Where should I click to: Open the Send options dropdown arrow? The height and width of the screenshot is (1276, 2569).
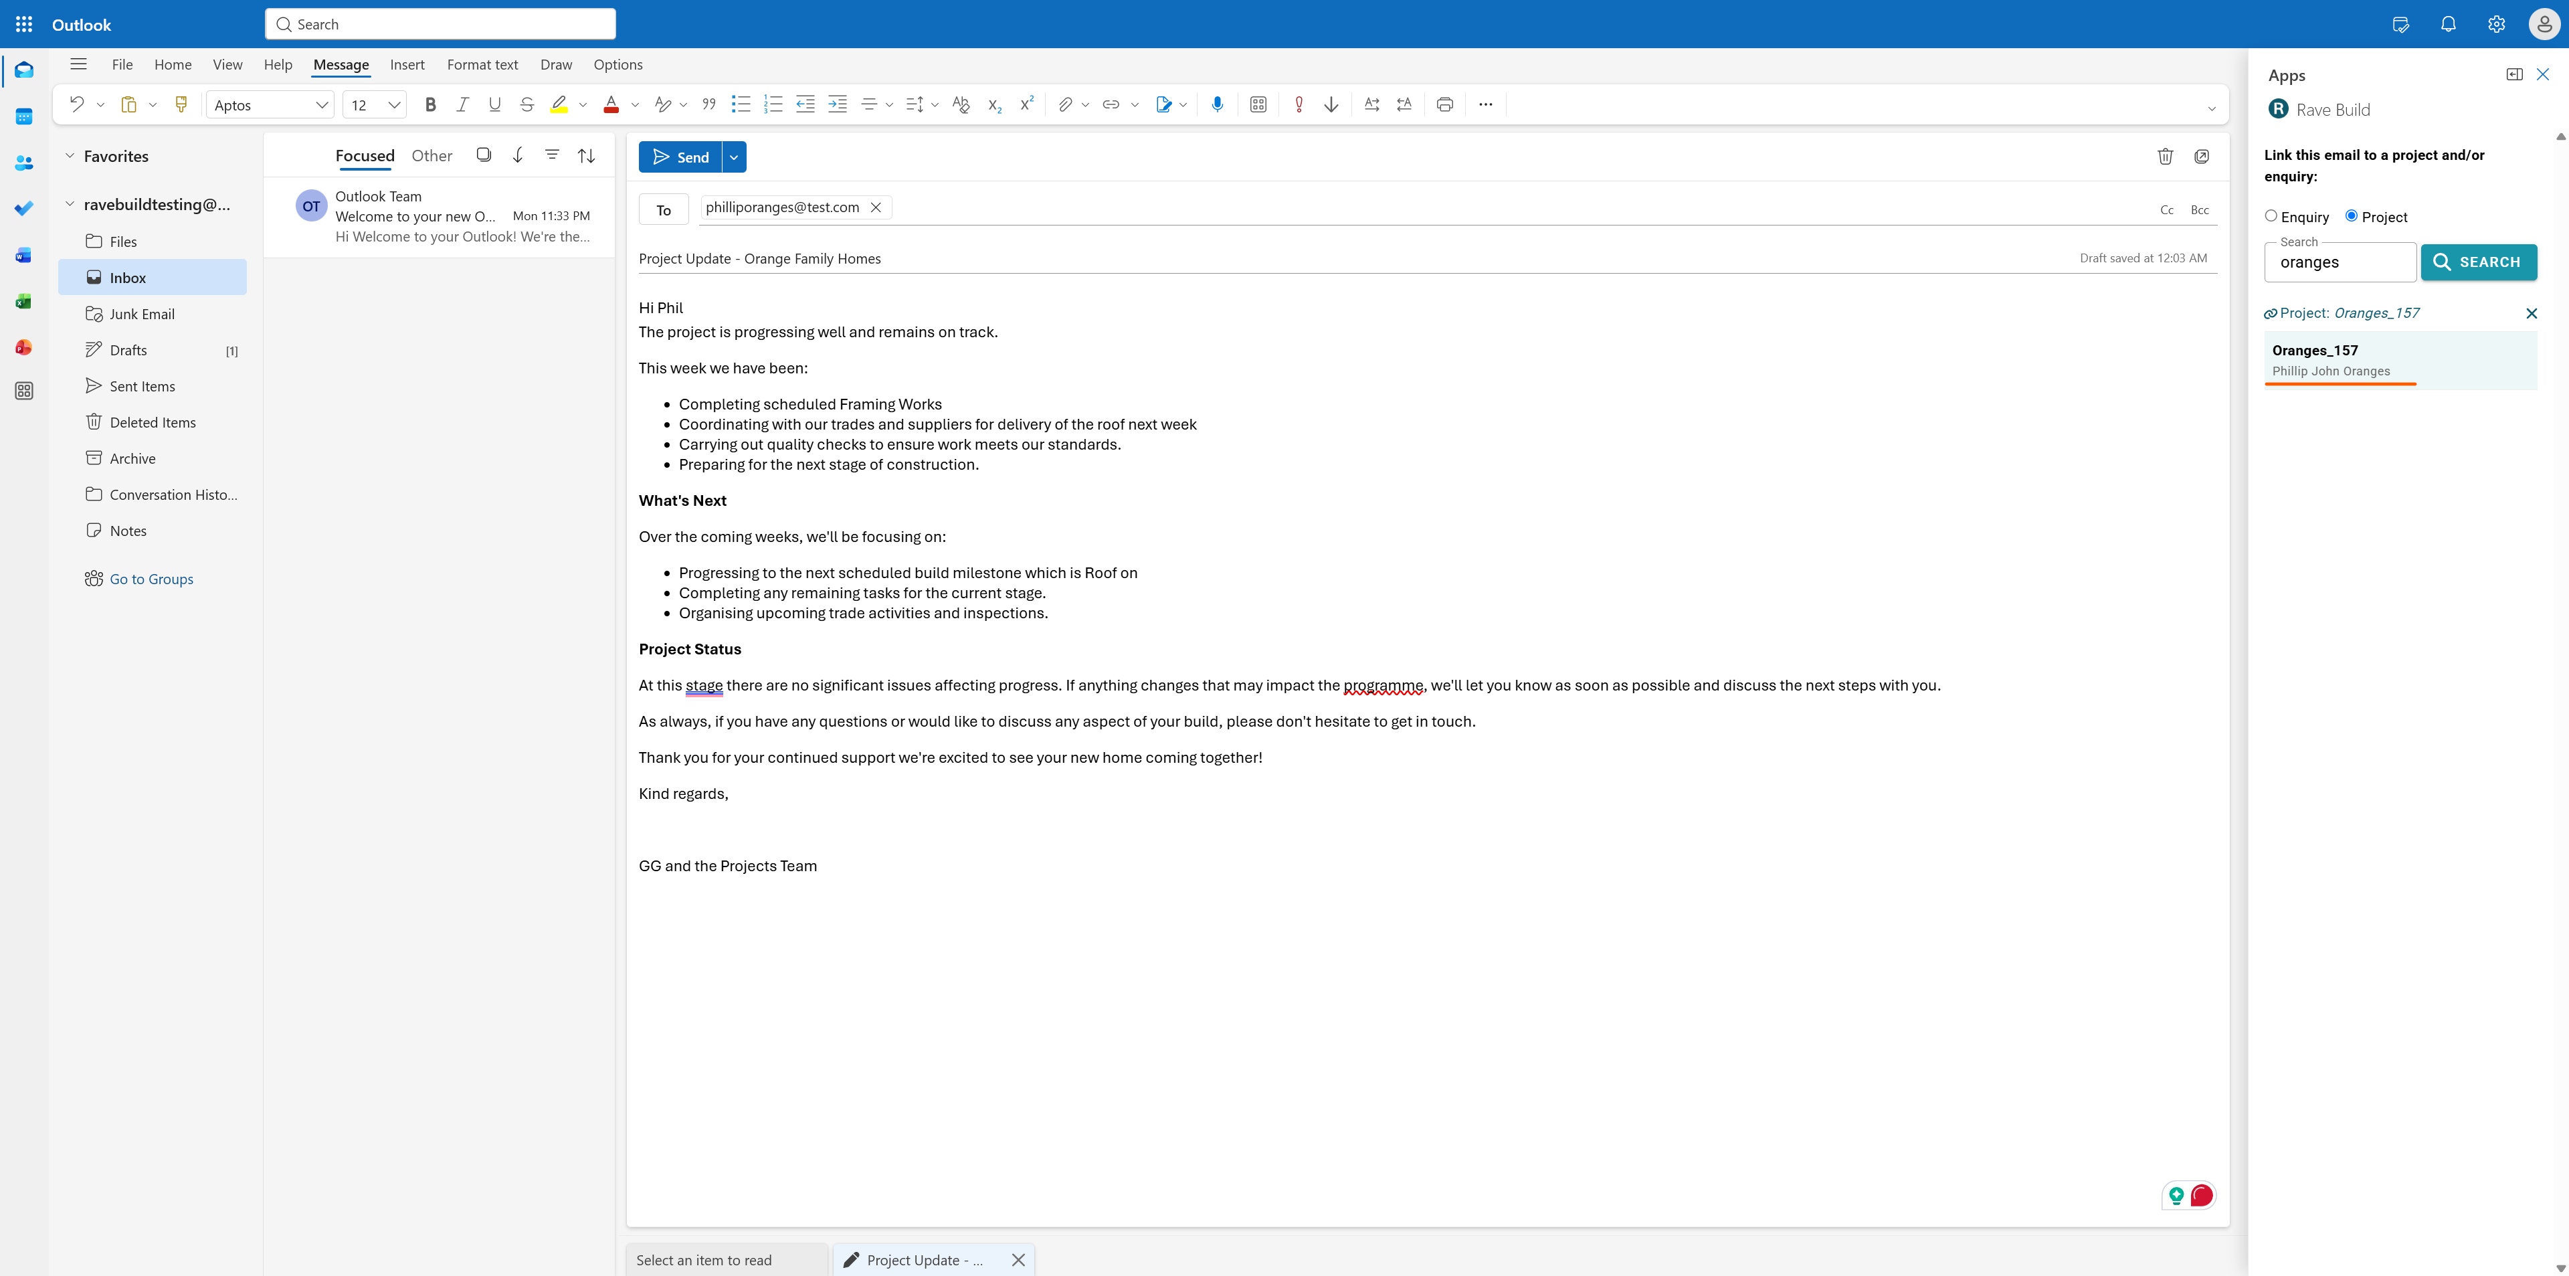point(734,158)
